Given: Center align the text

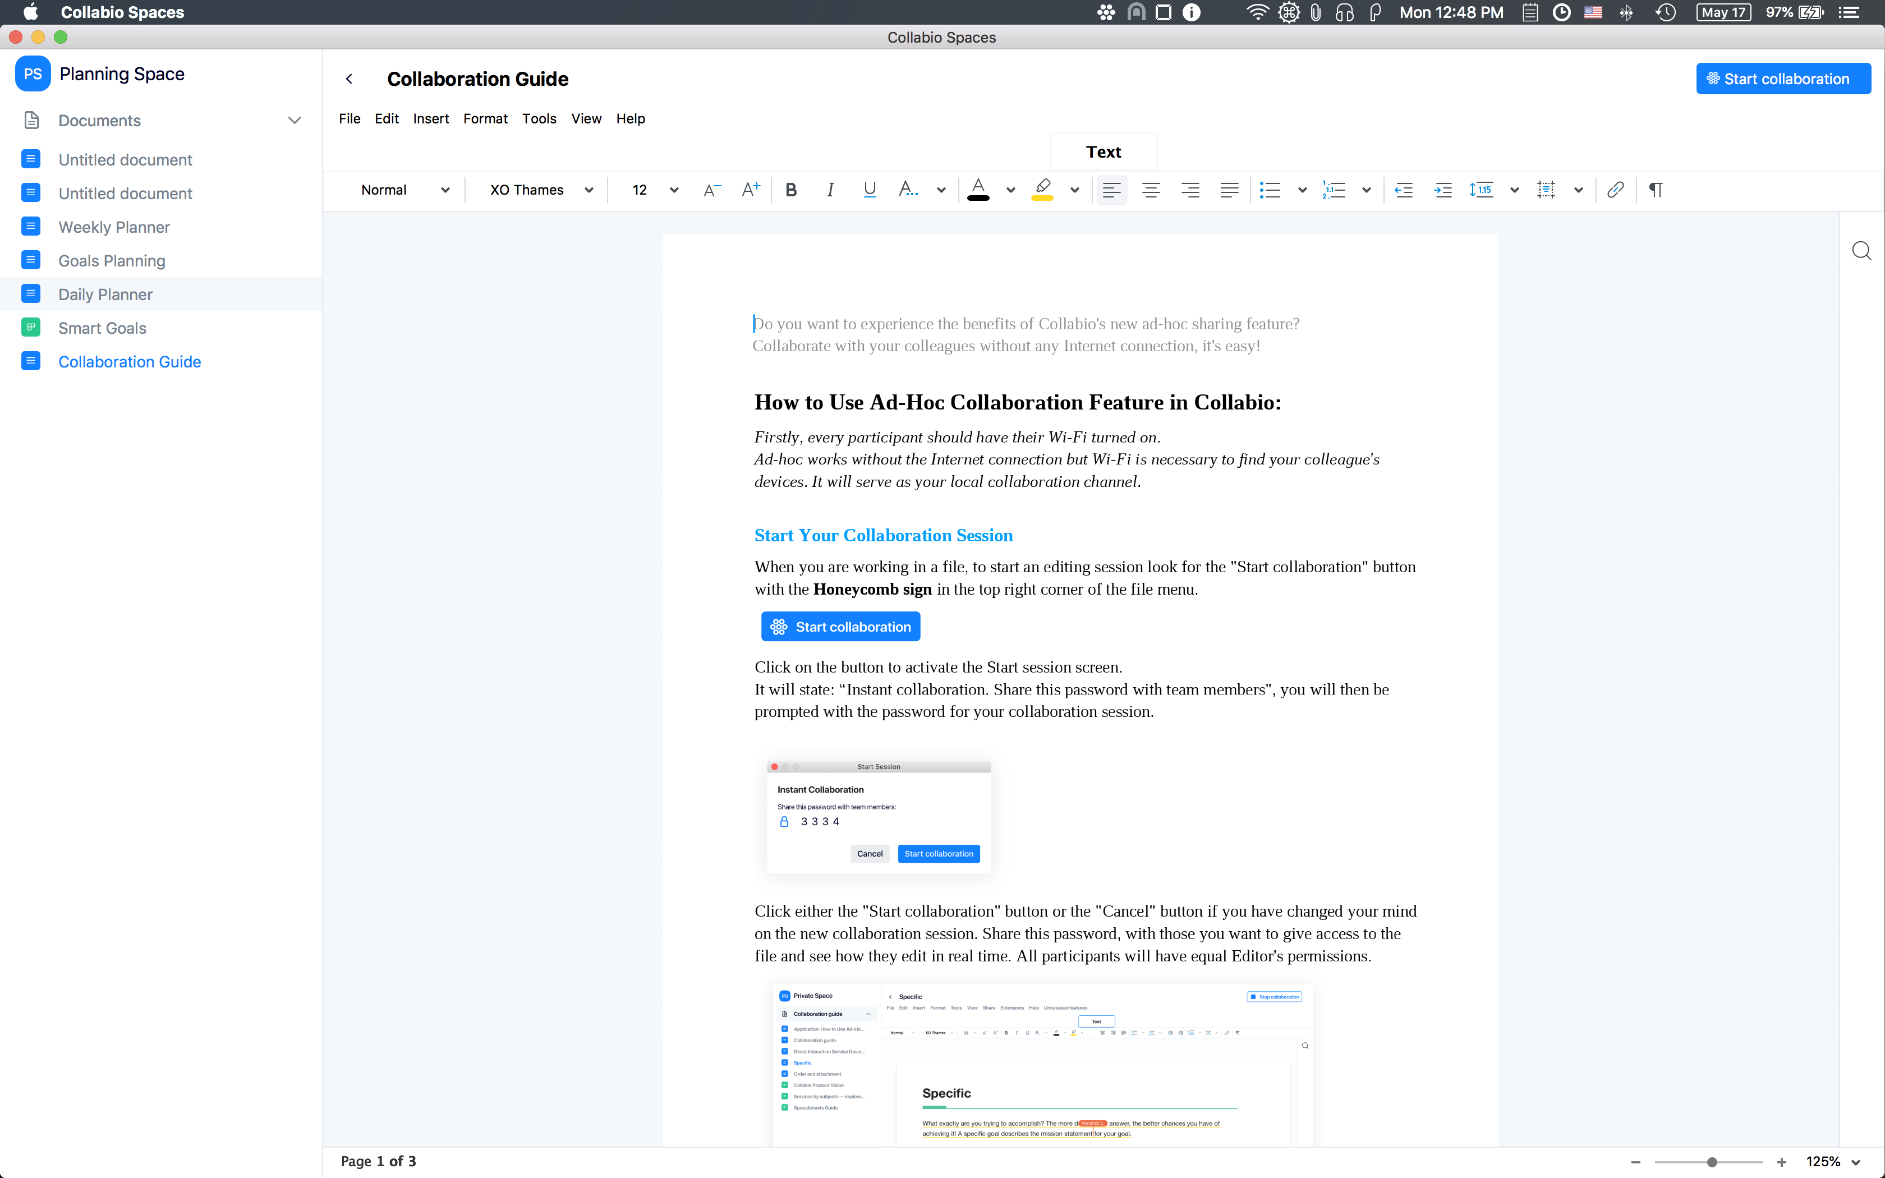Looking at the screenshot, I should (x=1151, y=190).
